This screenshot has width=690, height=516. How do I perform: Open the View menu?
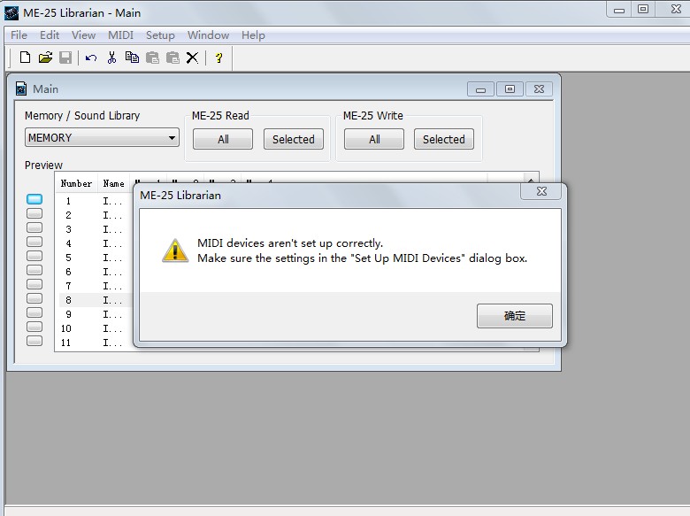pyautogui.click(x=83, y=35)
